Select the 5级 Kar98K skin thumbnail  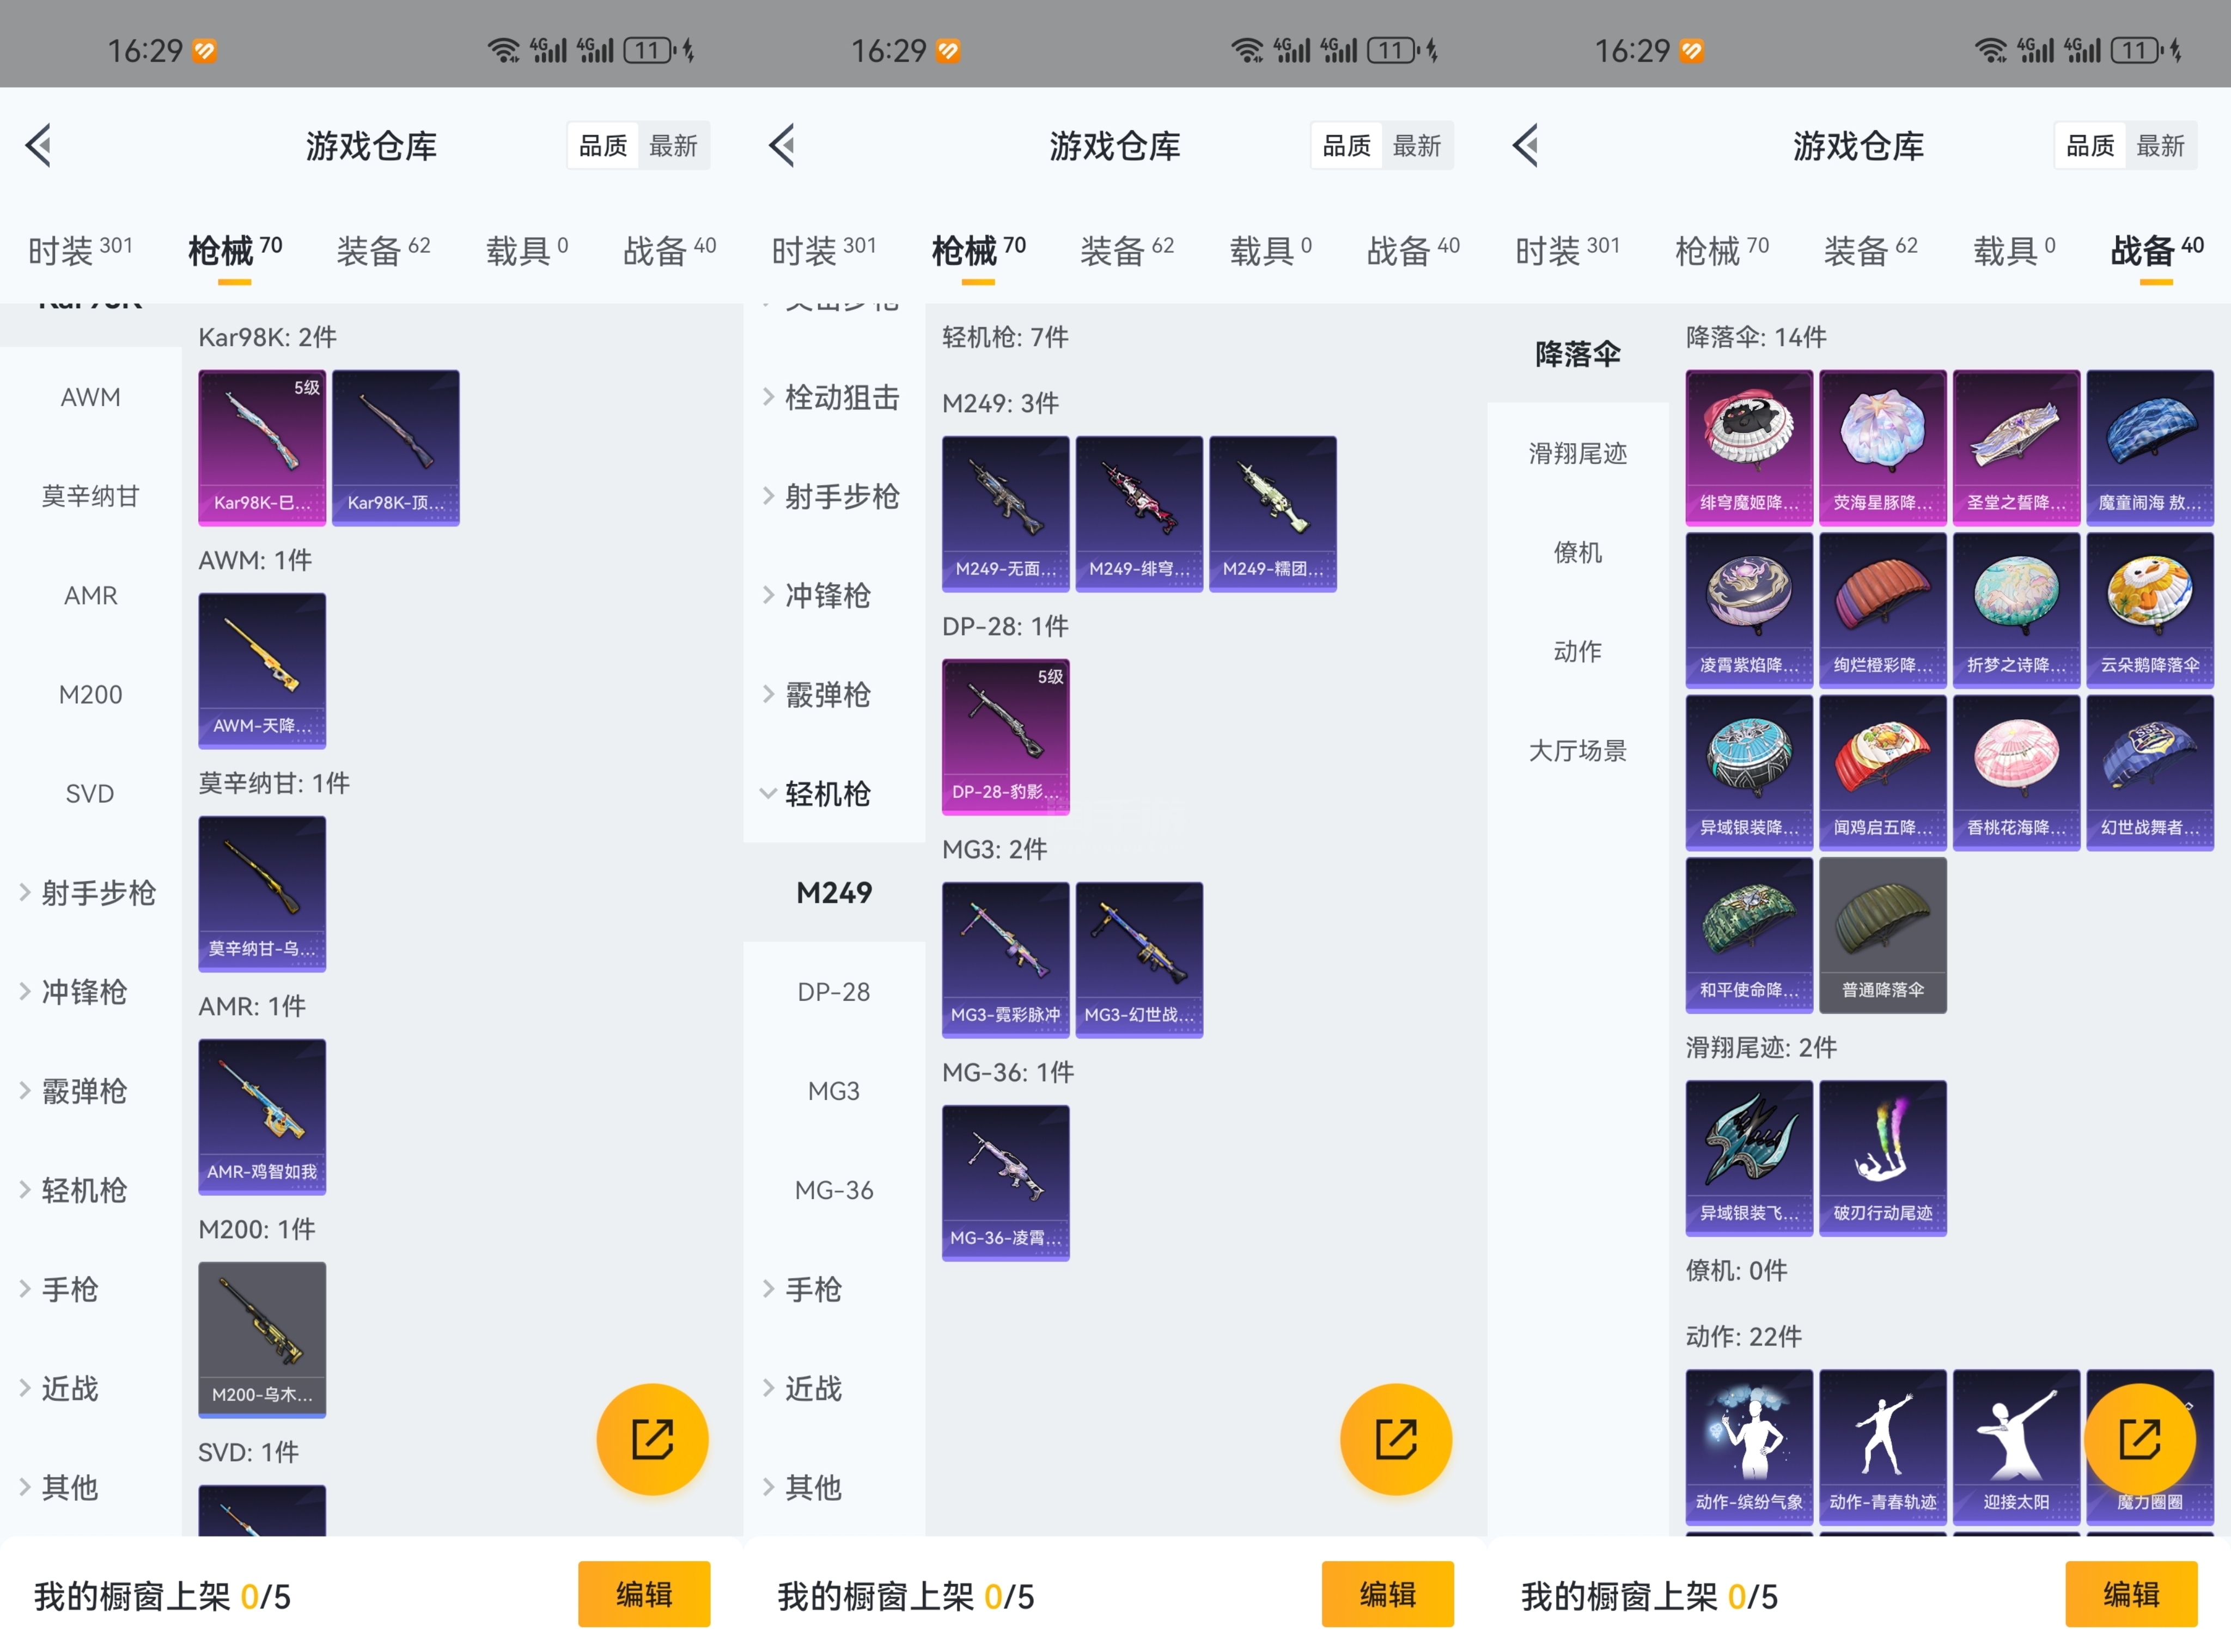click(x=262, y=447)
